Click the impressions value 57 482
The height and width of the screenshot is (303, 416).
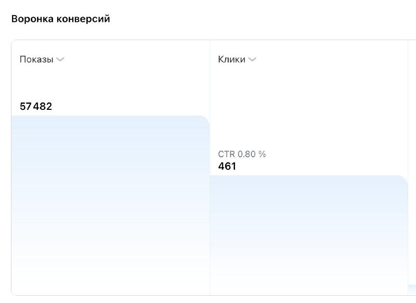click(35, 106)
